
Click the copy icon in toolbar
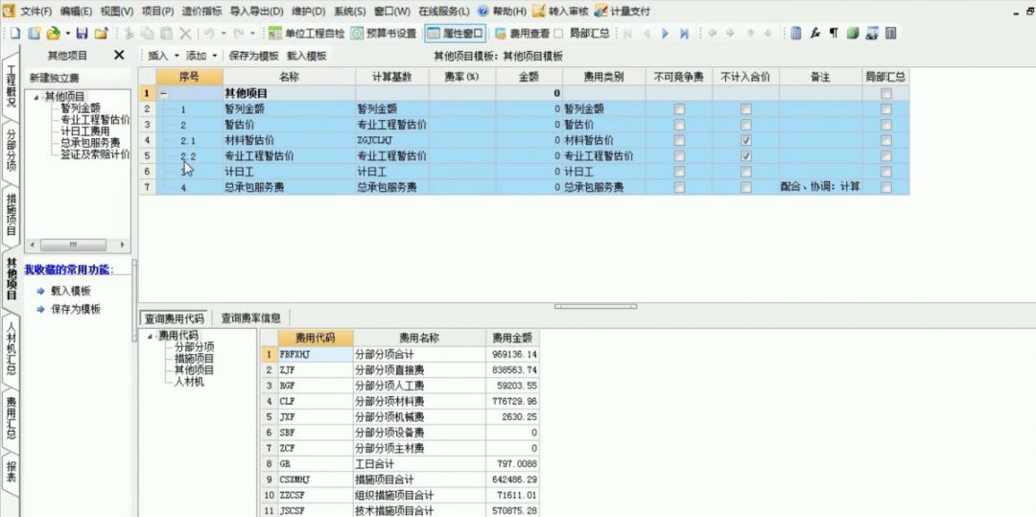[148, 33]
